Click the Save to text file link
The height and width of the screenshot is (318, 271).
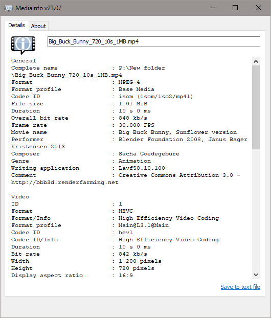coord(240,287)
